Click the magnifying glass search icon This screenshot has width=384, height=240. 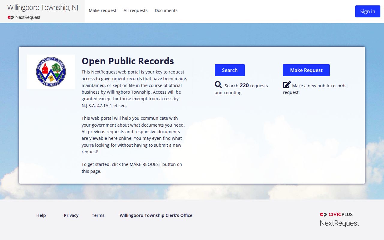click(218, 85)
